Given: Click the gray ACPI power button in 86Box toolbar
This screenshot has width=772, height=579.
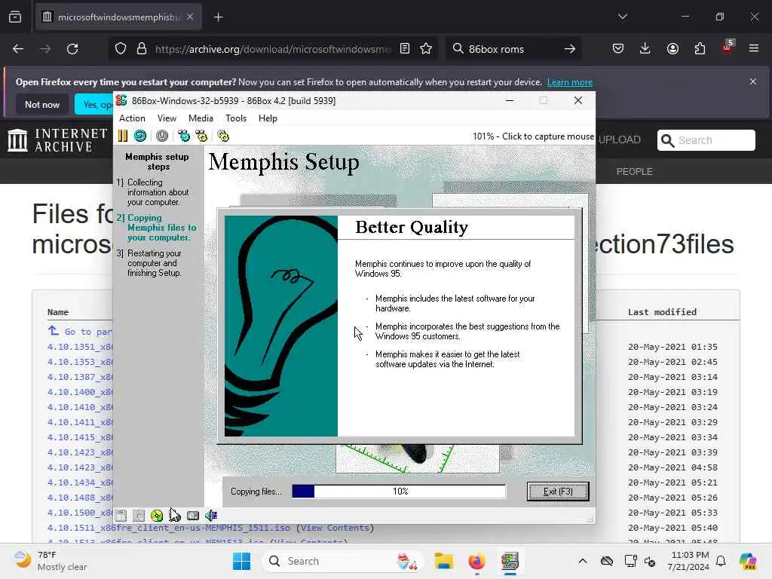Looking at the screenshot, I should 162,136.
